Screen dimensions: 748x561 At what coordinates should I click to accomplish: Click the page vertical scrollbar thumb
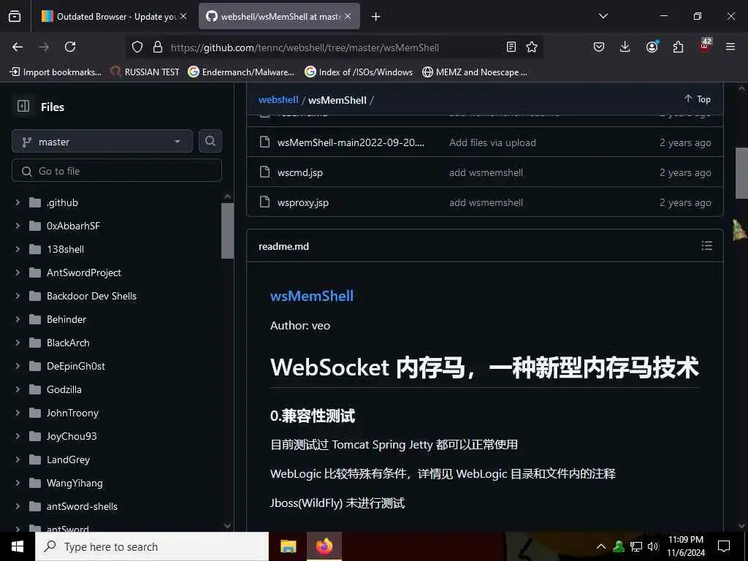(x=741, y=172)
